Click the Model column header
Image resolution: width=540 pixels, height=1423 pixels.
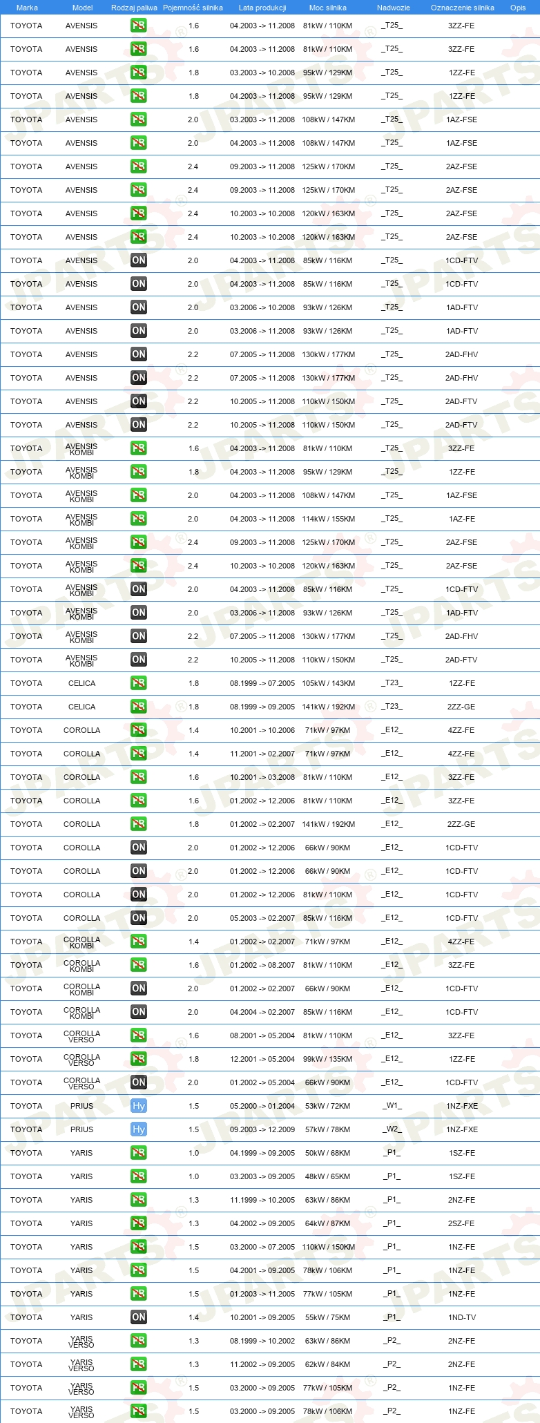point(82,8)
